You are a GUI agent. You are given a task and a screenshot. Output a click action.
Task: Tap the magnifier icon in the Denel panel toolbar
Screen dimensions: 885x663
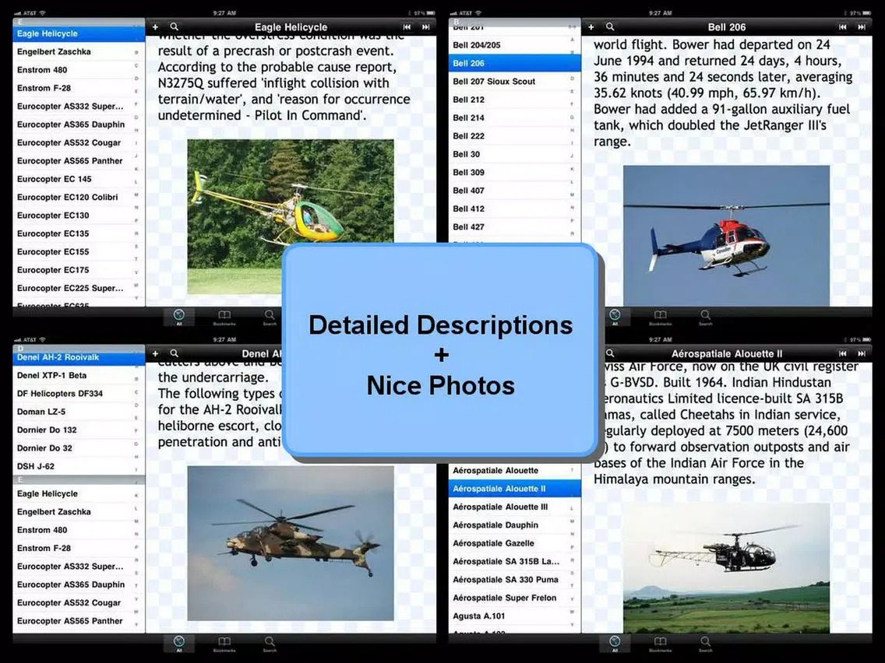coord(175,353)
